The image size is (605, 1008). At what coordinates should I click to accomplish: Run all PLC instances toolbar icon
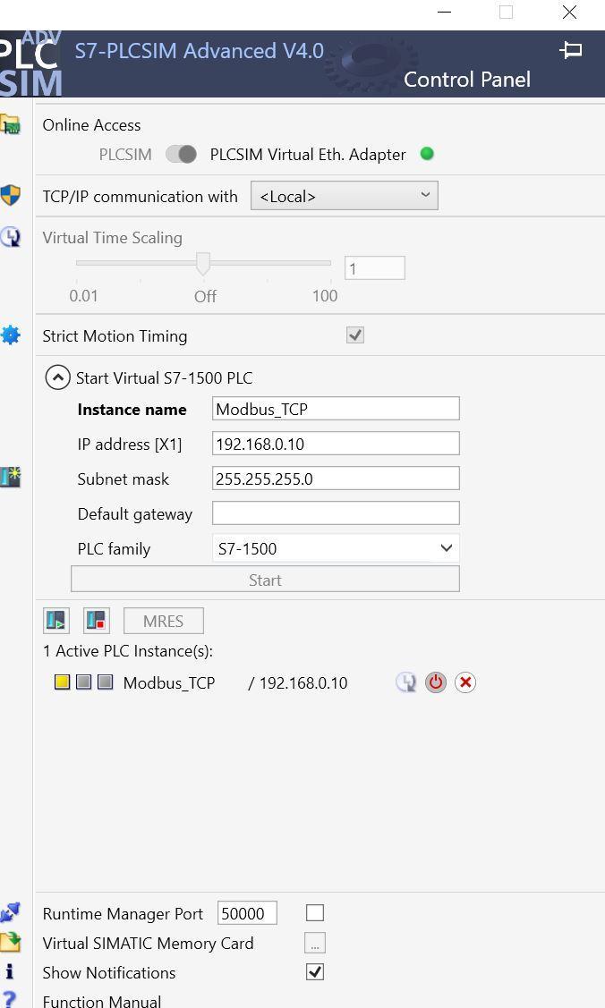(56, 621)
